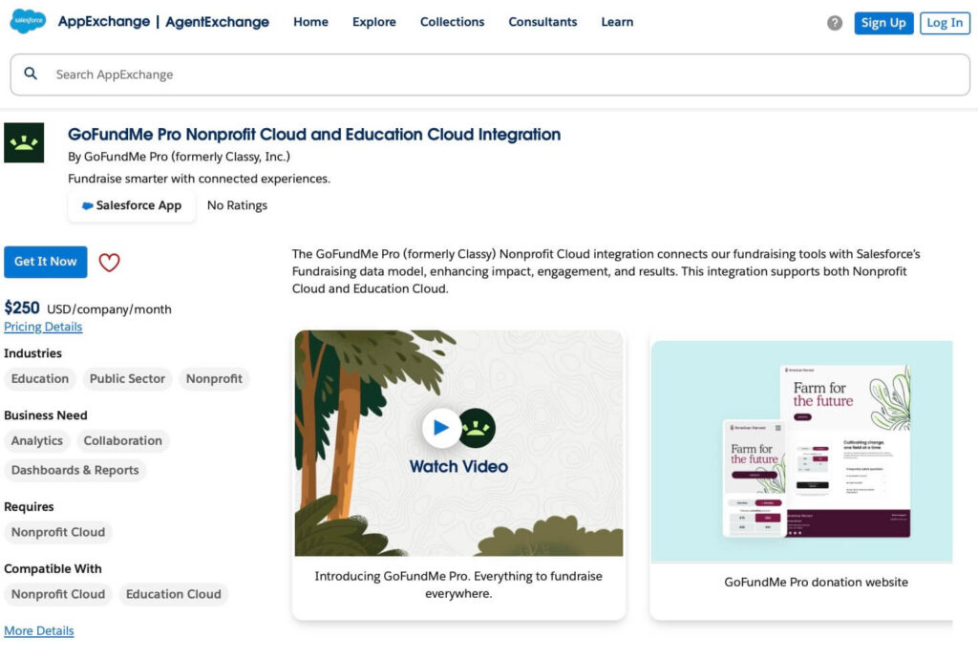This screenshot has width=978, height=659.
Task: Select the Public Sector industry tag
Action: [127, 379]
